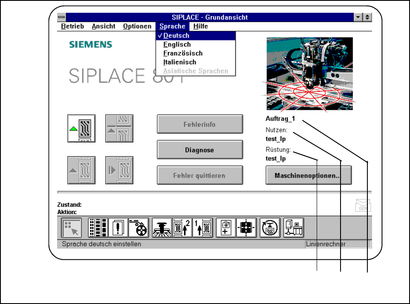The width and height of the screenshot is (410, 304).
Task: Click the test_lp value under Rüstung
Action: click(276, 158)
